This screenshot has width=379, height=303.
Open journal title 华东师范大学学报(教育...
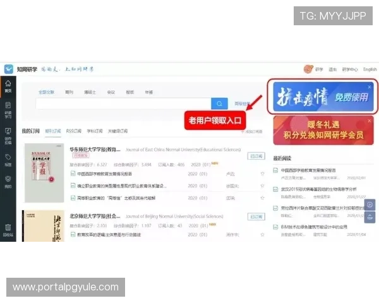pyautogui.click(x=95, y=150)
